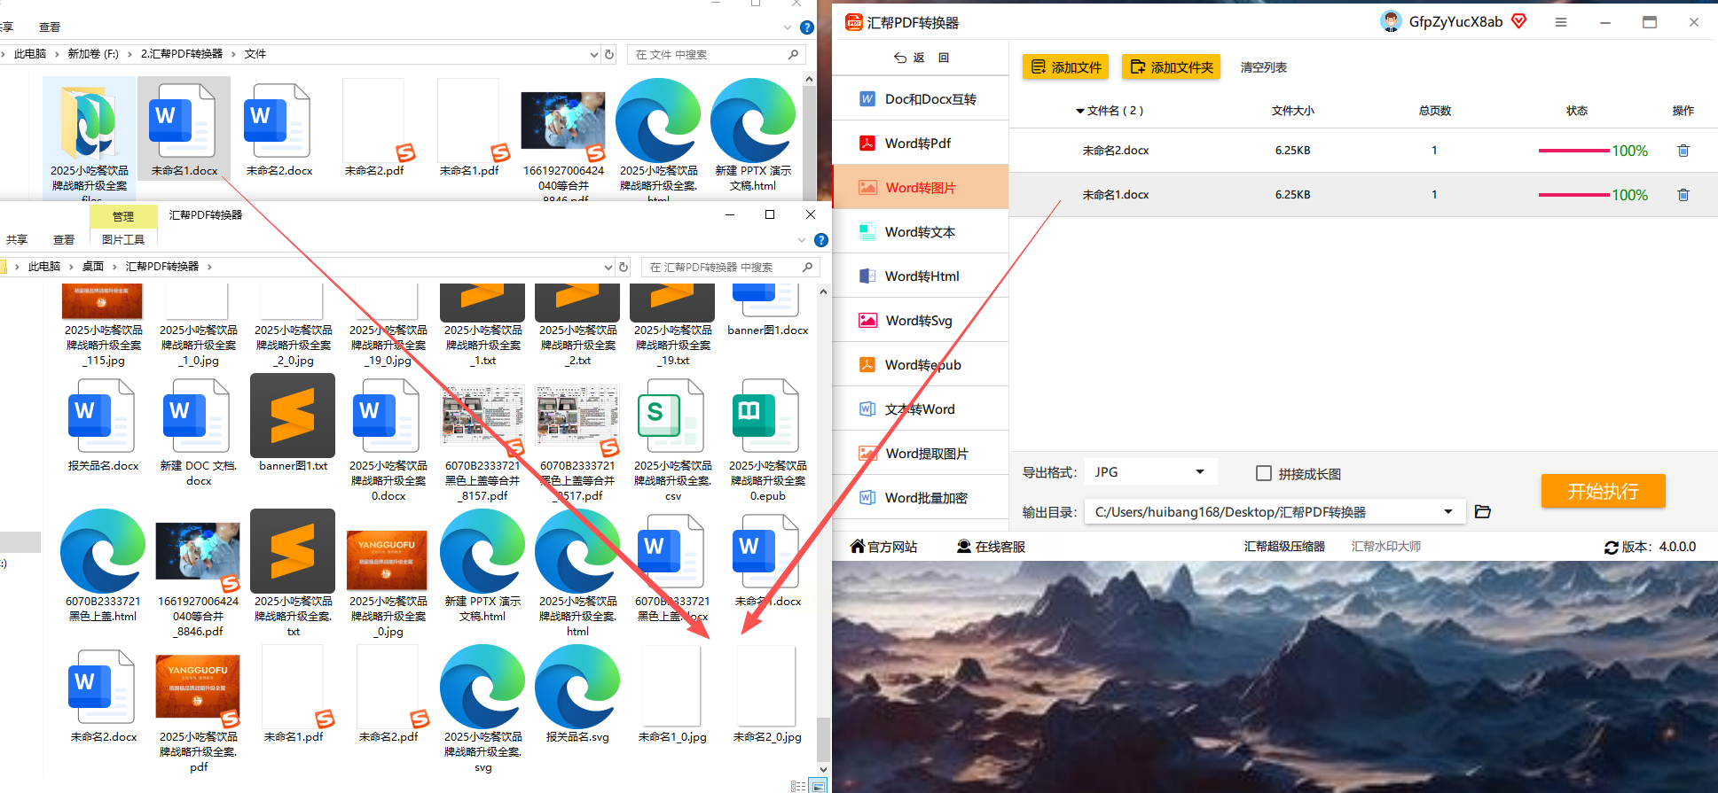Open 在线客服 support
The height and width of the screenshot is (793, 1718).
[x=991, y=547]
